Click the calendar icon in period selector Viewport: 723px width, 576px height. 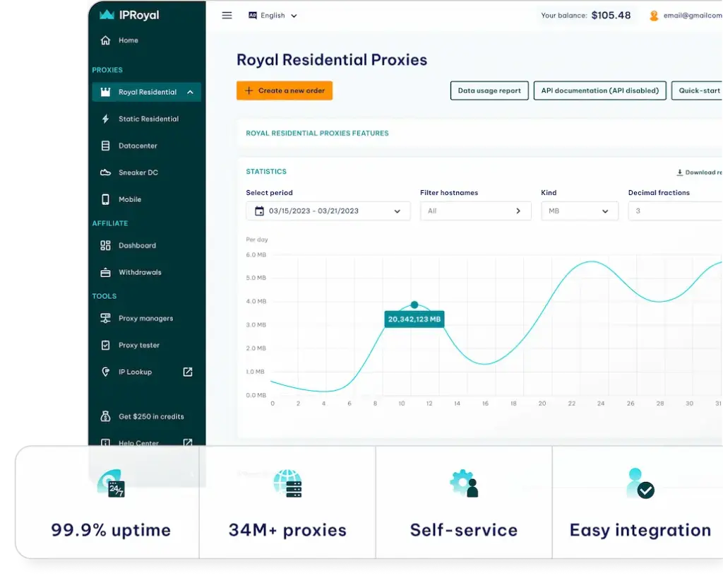pyautogui.click(x=260, y=211)
